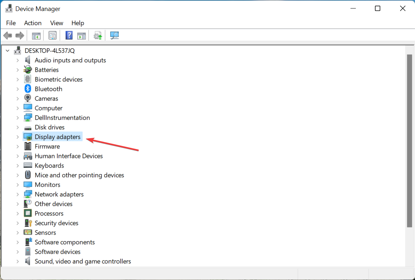415x280 pixels.
Task: Select the Other devices label
Action: click(x=54, y=203)
